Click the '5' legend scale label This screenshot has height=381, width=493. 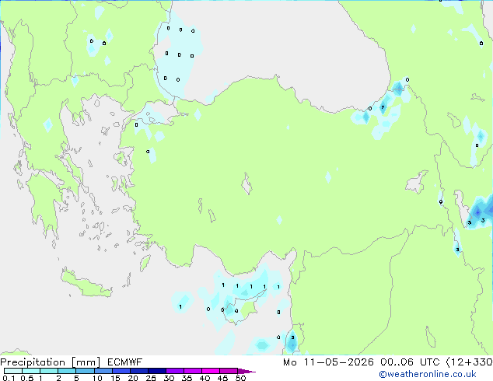tap(76, 378)
